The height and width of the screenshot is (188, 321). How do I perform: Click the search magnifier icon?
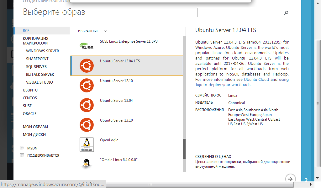click(x=286, y=13)
